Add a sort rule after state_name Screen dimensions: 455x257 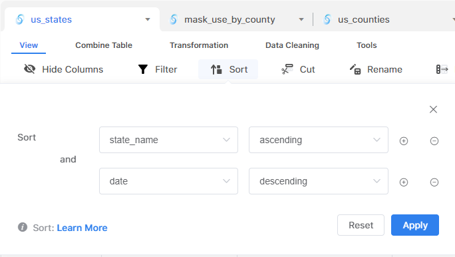point(404,141)
